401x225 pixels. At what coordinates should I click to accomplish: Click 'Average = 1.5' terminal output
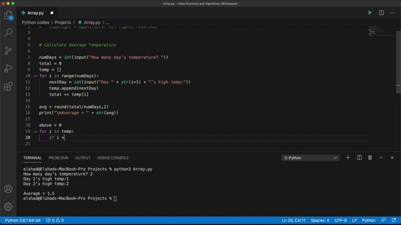point(39,194)
